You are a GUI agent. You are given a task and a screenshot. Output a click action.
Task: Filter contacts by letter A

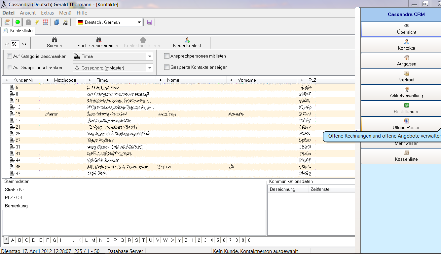coord(13,240)
